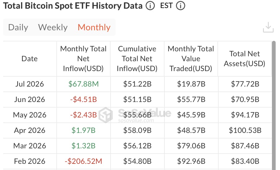Select the Jul 2026 row date

(x=30, y=84)
